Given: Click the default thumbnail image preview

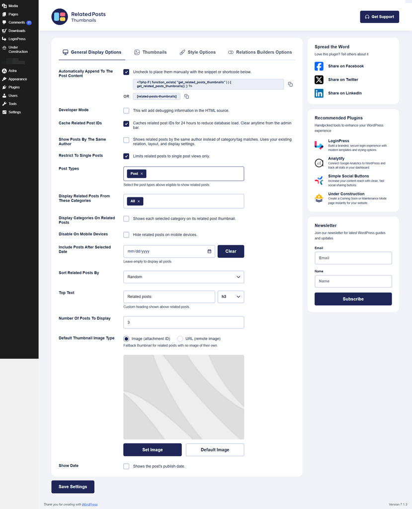Looking at the screenshot, I should pos(184,397).
